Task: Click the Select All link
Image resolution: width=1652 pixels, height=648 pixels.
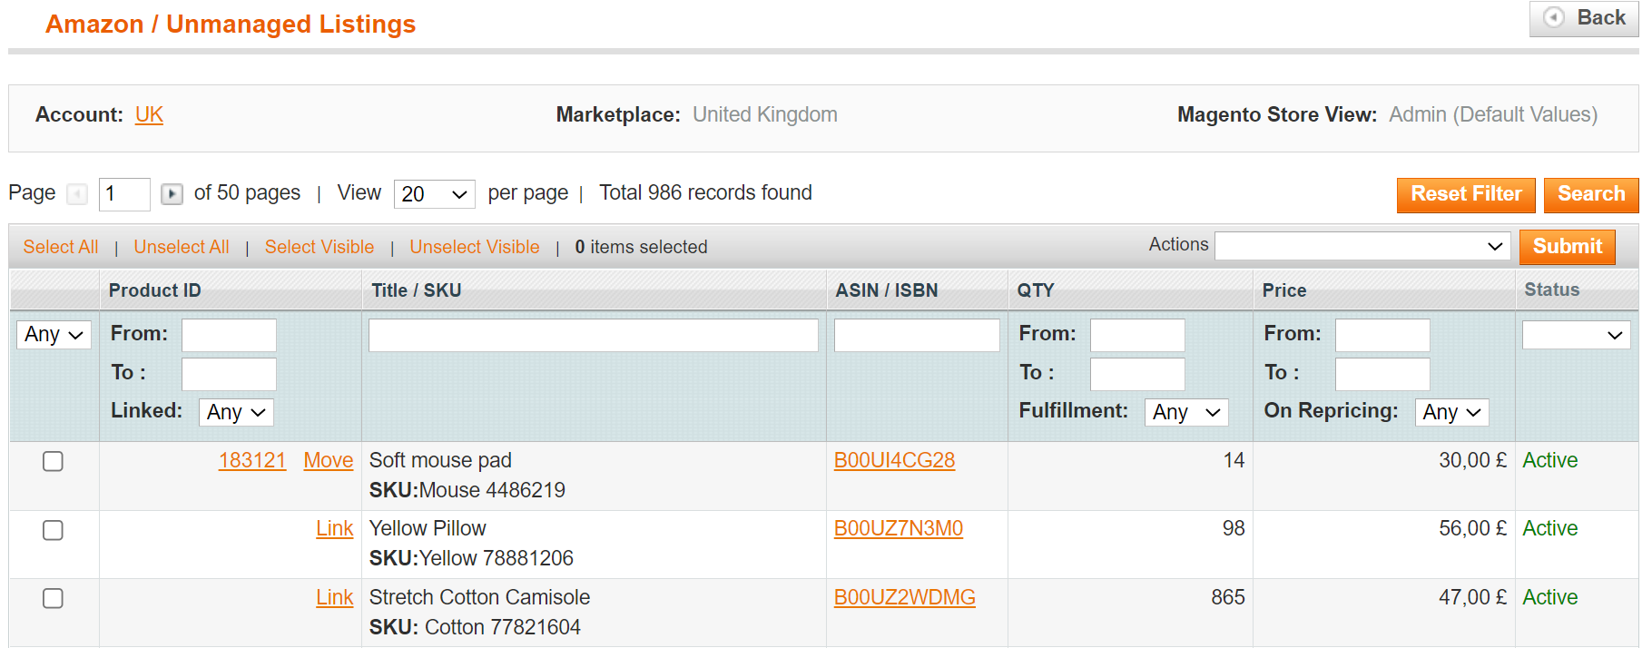Action: coord(61,247)
